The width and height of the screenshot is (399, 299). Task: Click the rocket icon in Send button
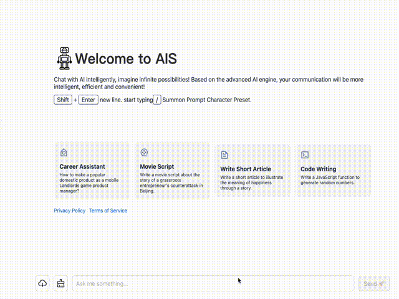coord(382,284)
